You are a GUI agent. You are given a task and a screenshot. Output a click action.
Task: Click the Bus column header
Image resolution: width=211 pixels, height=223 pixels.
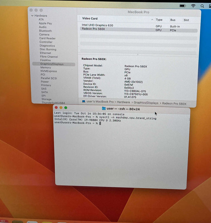pos(173,20)
